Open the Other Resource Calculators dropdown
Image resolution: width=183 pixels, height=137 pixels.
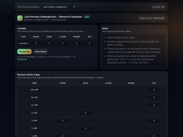(58, 7)
